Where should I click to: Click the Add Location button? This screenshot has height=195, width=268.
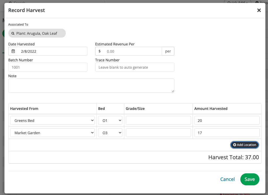pyautogui.click(x=245, y=145)
